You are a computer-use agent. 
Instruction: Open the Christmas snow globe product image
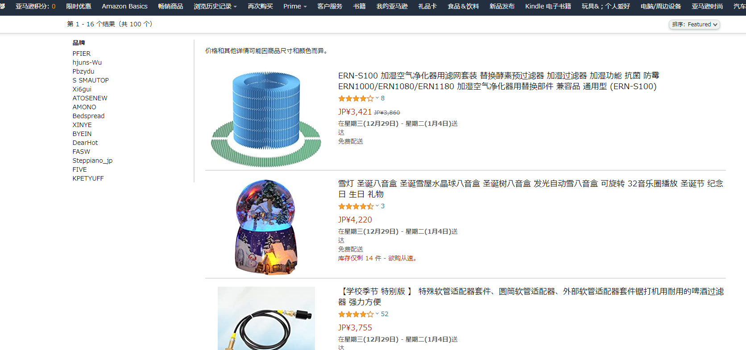(266, 227)
